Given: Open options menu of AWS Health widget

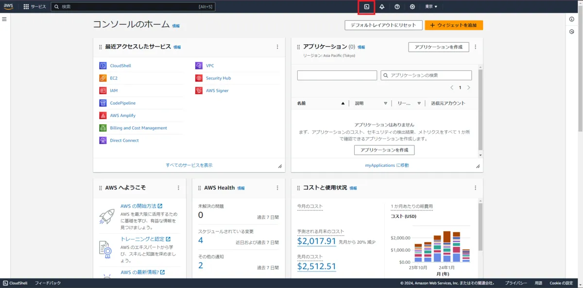Looking at the screenshot, I should point(277,188).
